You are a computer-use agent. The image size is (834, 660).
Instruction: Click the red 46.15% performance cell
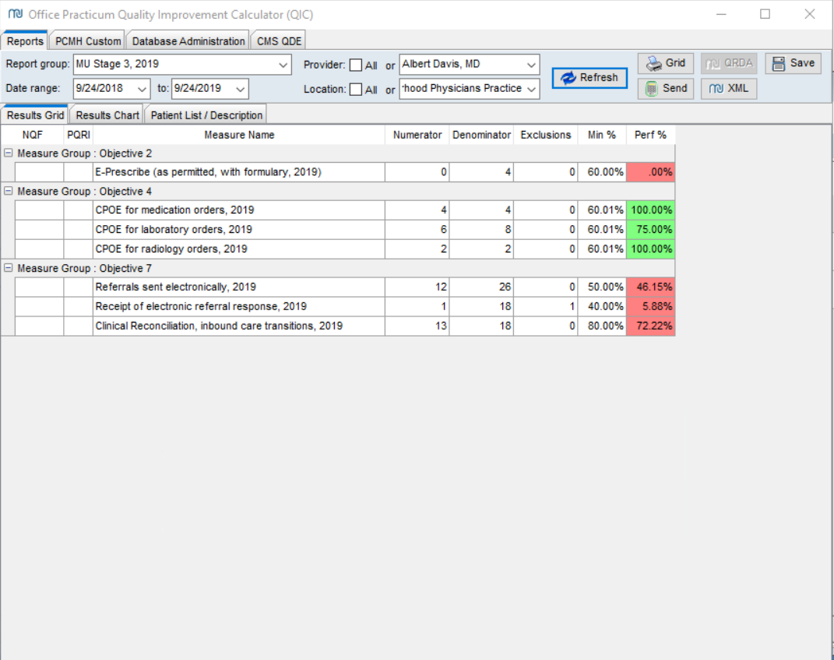(650, 287)
